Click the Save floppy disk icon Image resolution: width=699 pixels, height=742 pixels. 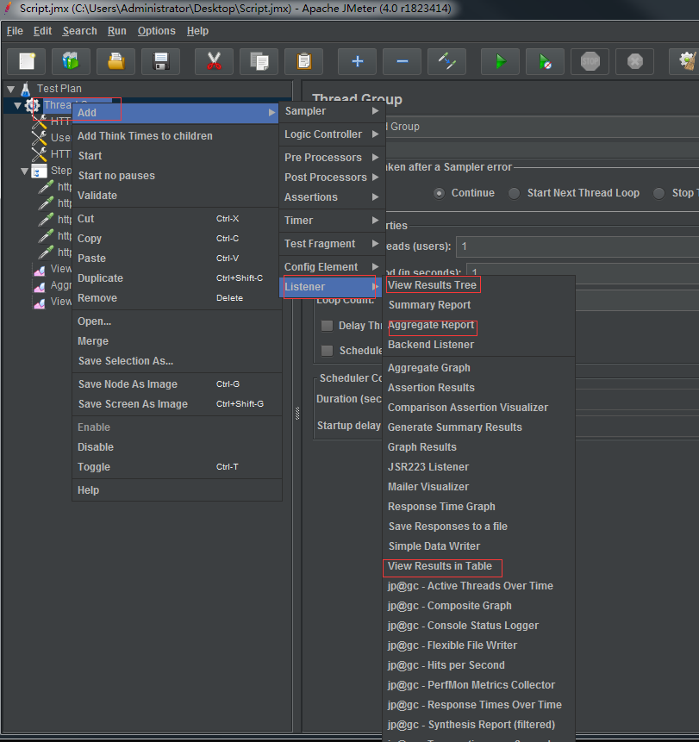coord(161,61)
